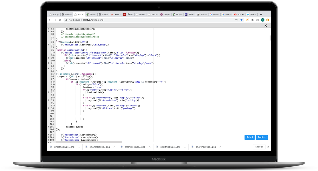The height and width of the screenshot is (171, 318).
Task: Switch to the Muzzle tab
Action: tap(202, 14)
